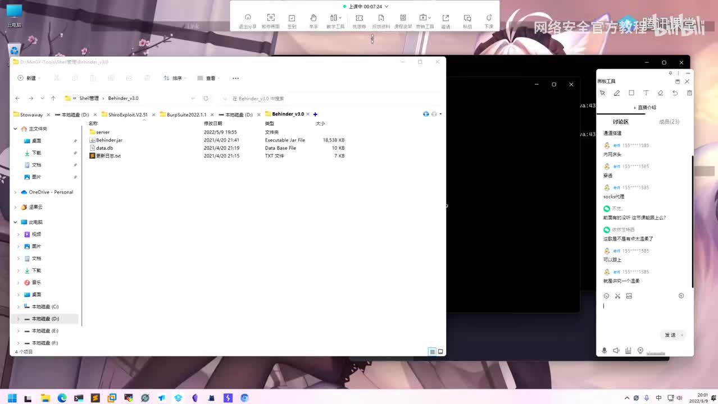Open 教学工具 teaching tools dropdown
718x404 pixels.
[x=336, y=21]
